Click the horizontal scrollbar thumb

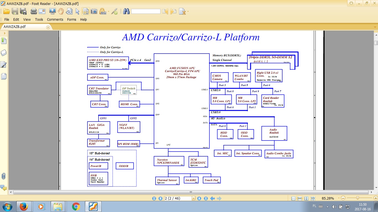[x=191, y=192]
